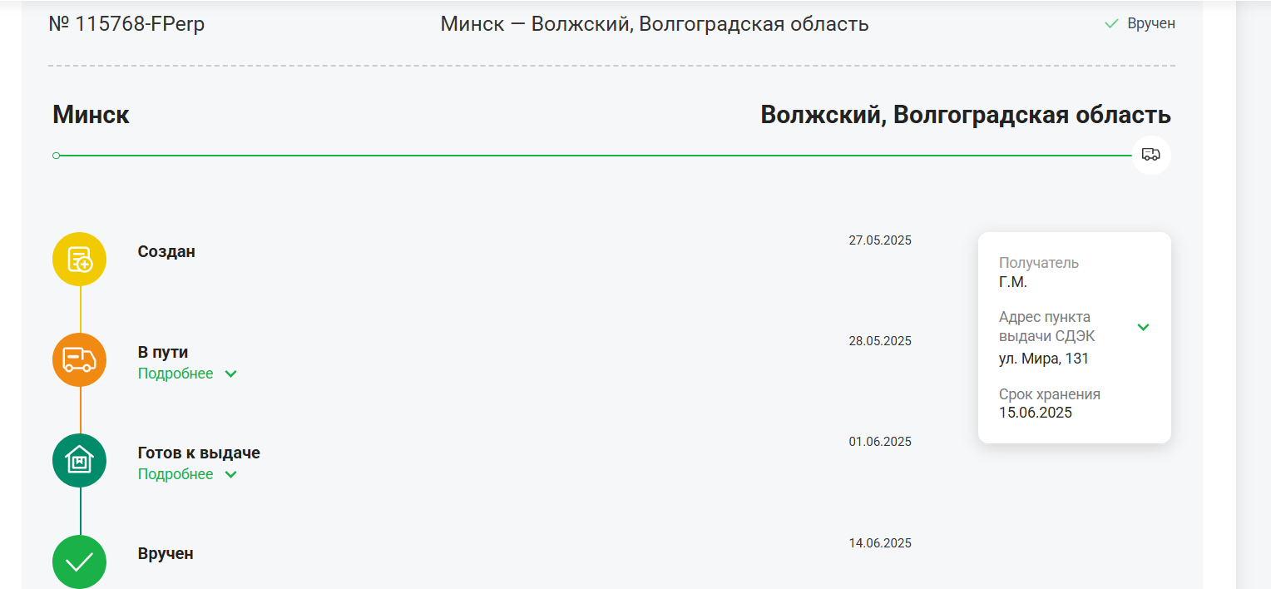Expand Подробнее under Готов к выдаче
Screen dimensions: 1271x589
click(x=176, y=474)
